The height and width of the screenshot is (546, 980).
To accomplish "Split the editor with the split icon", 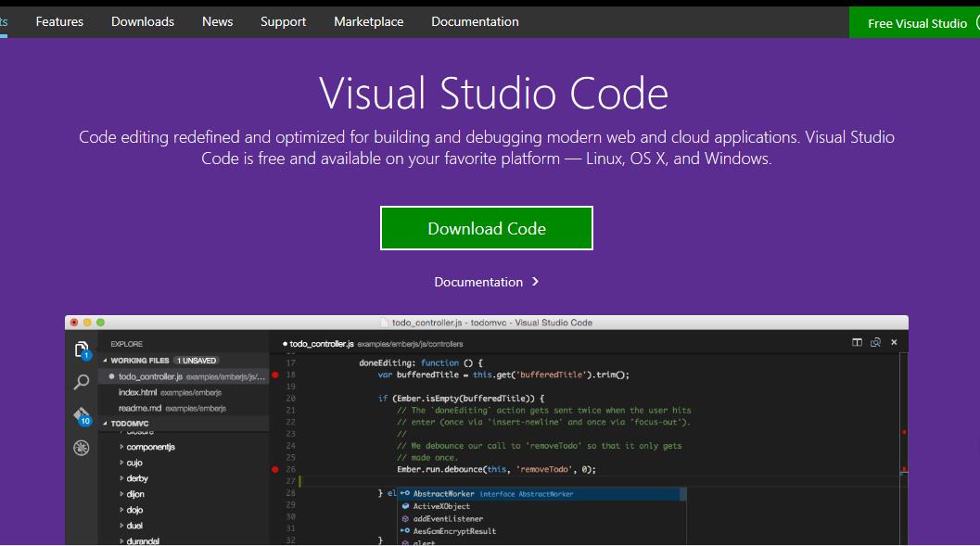I will point(857,342).
